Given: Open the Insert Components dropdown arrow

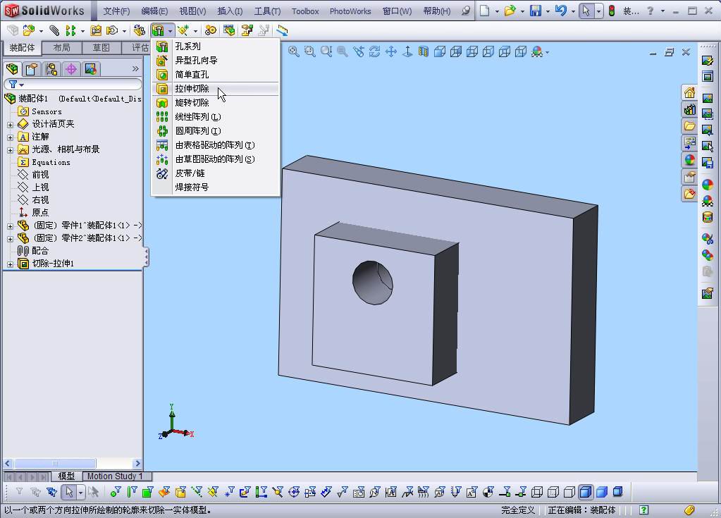Looking at the screenshot, I should pyautogui.click(x=41, y=31).
